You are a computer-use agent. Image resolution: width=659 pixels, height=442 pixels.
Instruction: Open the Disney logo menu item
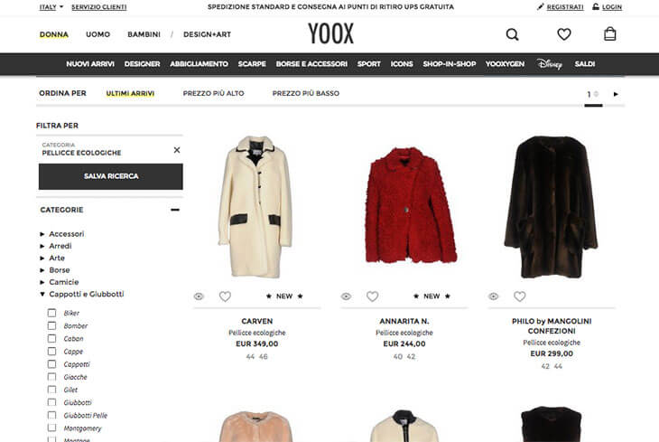(x=549, y=64)
